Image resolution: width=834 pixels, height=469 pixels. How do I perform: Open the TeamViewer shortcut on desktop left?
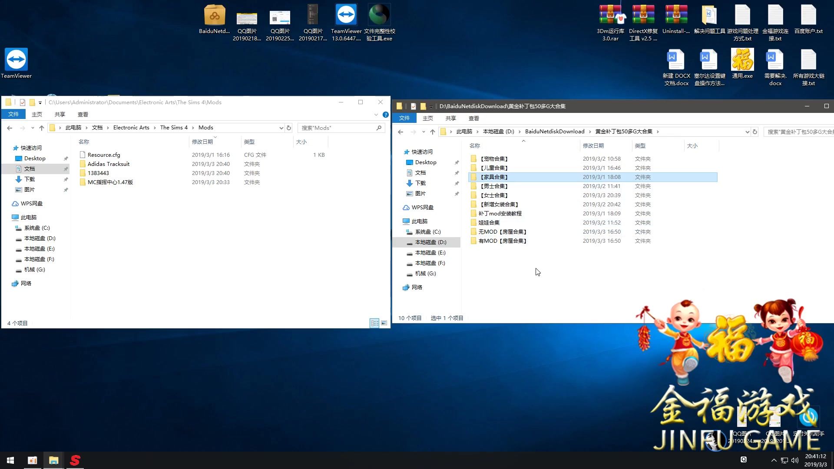(x=16, y=63)
